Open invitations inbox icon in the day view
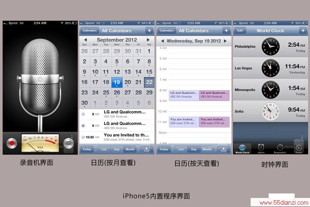The width and height of the screenshot is (310, 207). [x=224, y=149]
